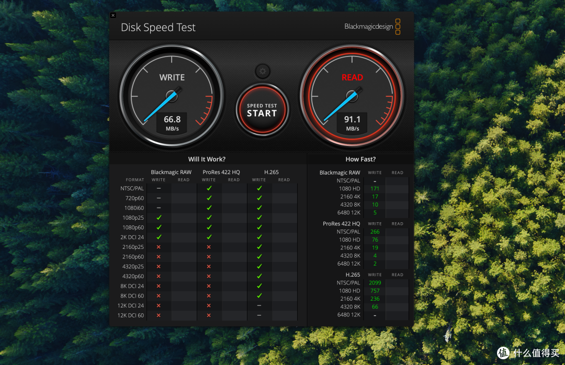Click the Blackmagic RAW heading in How Fast panel
The width and height of the screenshot is (565, 365).
(340, 173)
